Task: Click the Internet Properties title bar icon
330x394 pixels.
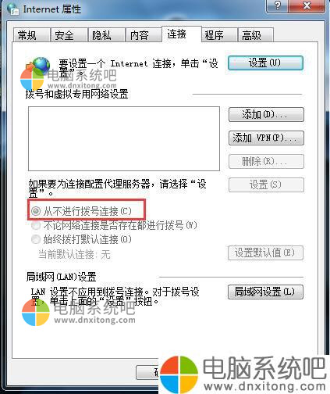Action: [x=12, y=9]
